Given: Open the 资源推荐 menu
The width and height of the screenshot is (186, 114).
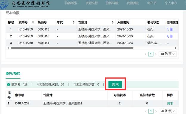Looking at the screenshot, I should tap(92, 3).
